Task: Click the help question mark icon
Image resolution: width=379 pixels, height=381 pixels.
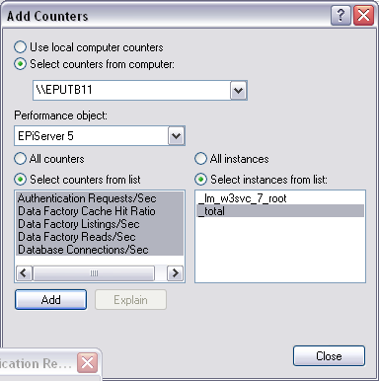Action: point(341,15)
